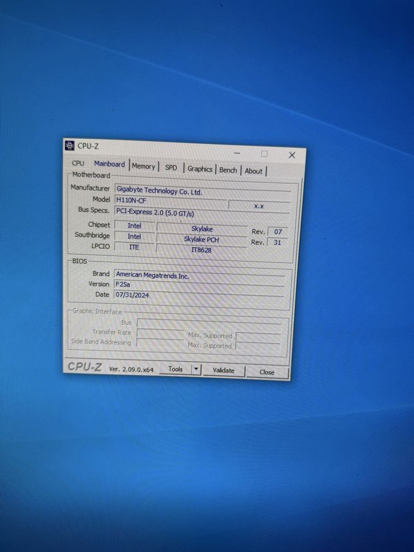Switch to the CPU tab
The height and width of the screenshot is (552, 414).
(x=78, y=163)
